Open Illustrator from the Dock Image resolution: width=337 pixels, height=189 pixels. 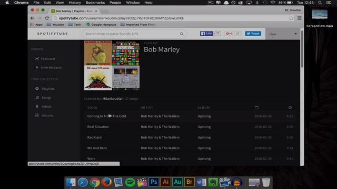165,182
